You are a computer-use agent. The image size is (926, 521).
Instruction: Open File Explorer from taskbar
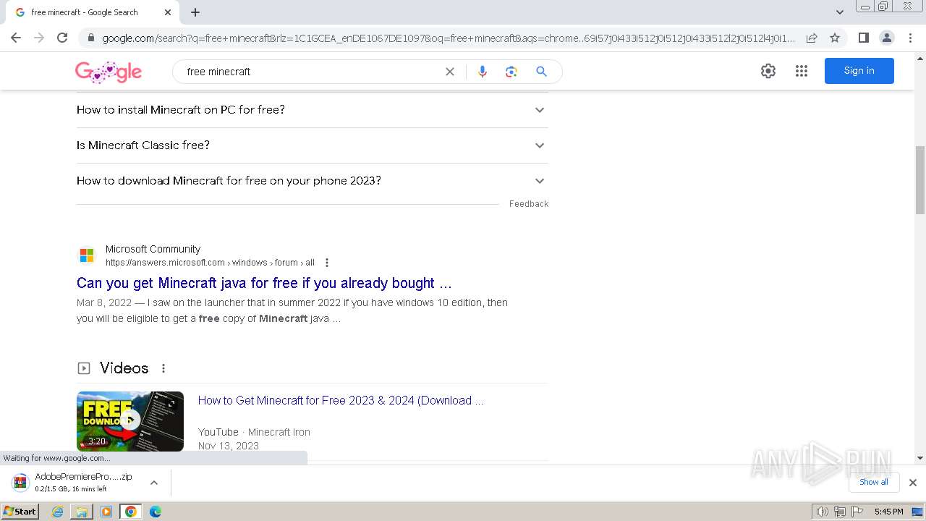pyautogui.click(x=82, y=512)
